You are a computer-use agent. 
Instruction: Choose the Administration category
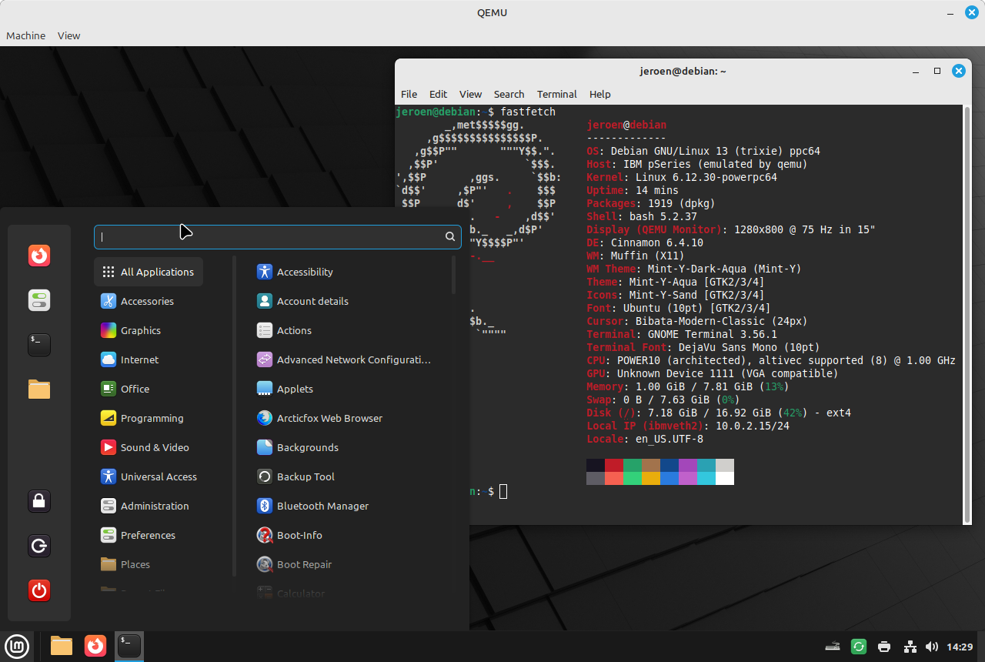coord(154,506)
